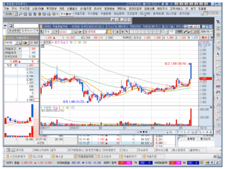Click the printer icon in main toolbar
Screen dimensions: 225x169
pyautogui.click(x=49, y=14)
